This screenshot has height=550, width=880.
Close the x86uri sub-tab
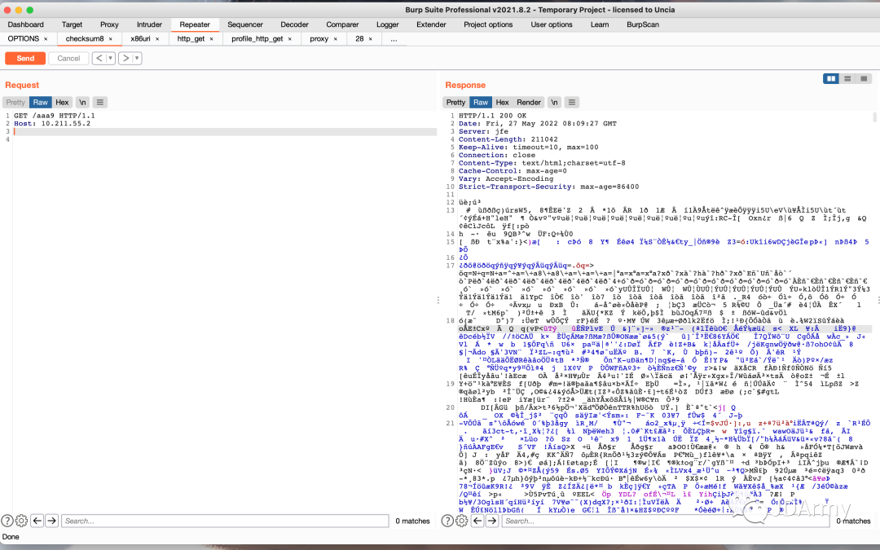tap(157, 39)
